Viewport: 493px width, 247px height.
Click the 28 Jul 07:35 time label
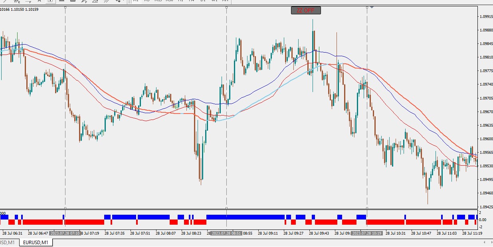click(x=115, y=233)
